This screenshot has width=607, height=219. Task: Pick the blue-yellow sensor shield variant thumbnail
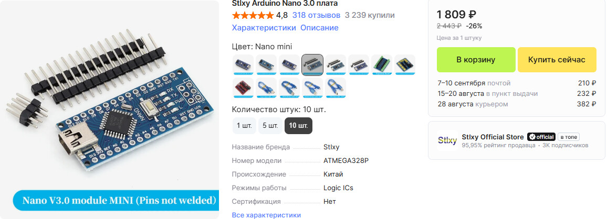405,64
